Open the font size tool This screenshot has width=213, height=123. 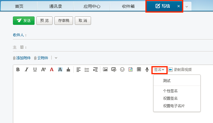43,69
